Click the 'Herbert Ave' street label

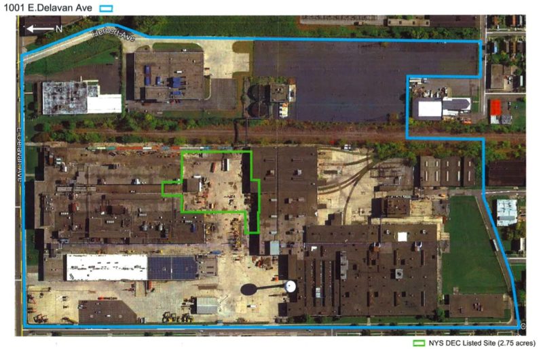click(x=113, y=36)
